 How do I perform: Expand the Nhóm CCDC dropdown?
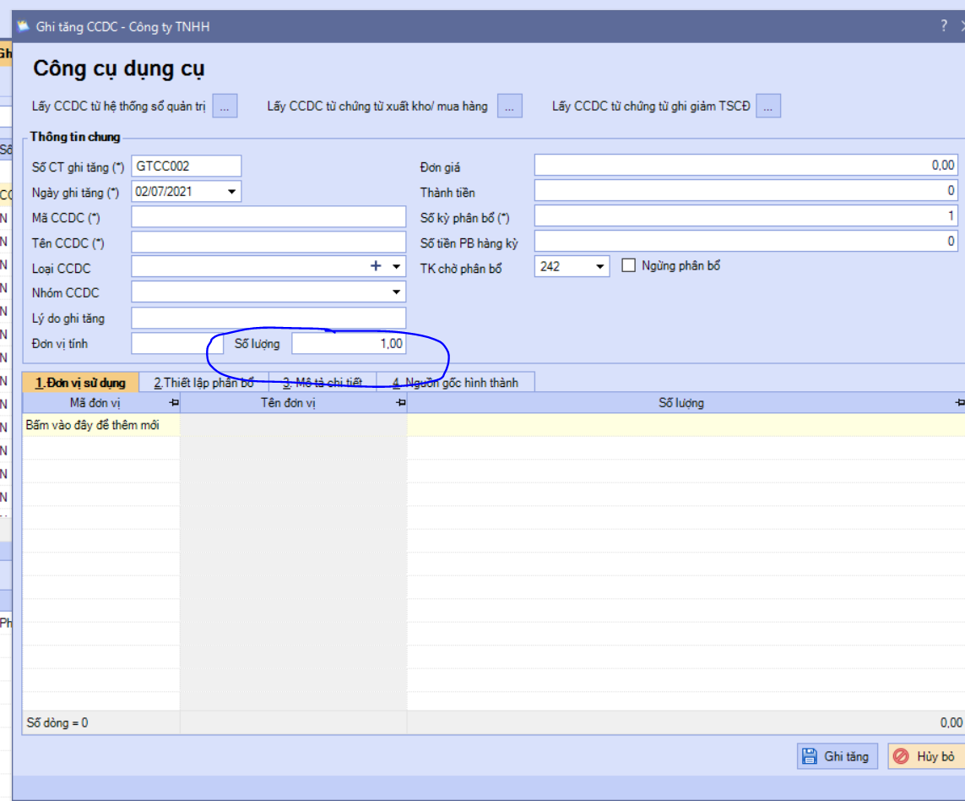(x=396, y=292)
